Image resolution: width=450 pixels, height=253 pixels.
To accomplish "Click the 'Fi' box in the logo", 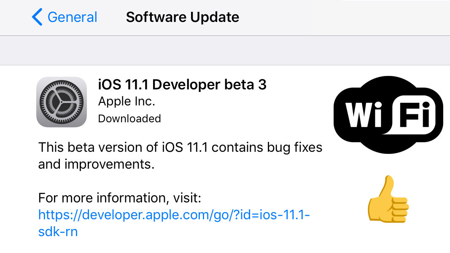I will pos(415,114).
